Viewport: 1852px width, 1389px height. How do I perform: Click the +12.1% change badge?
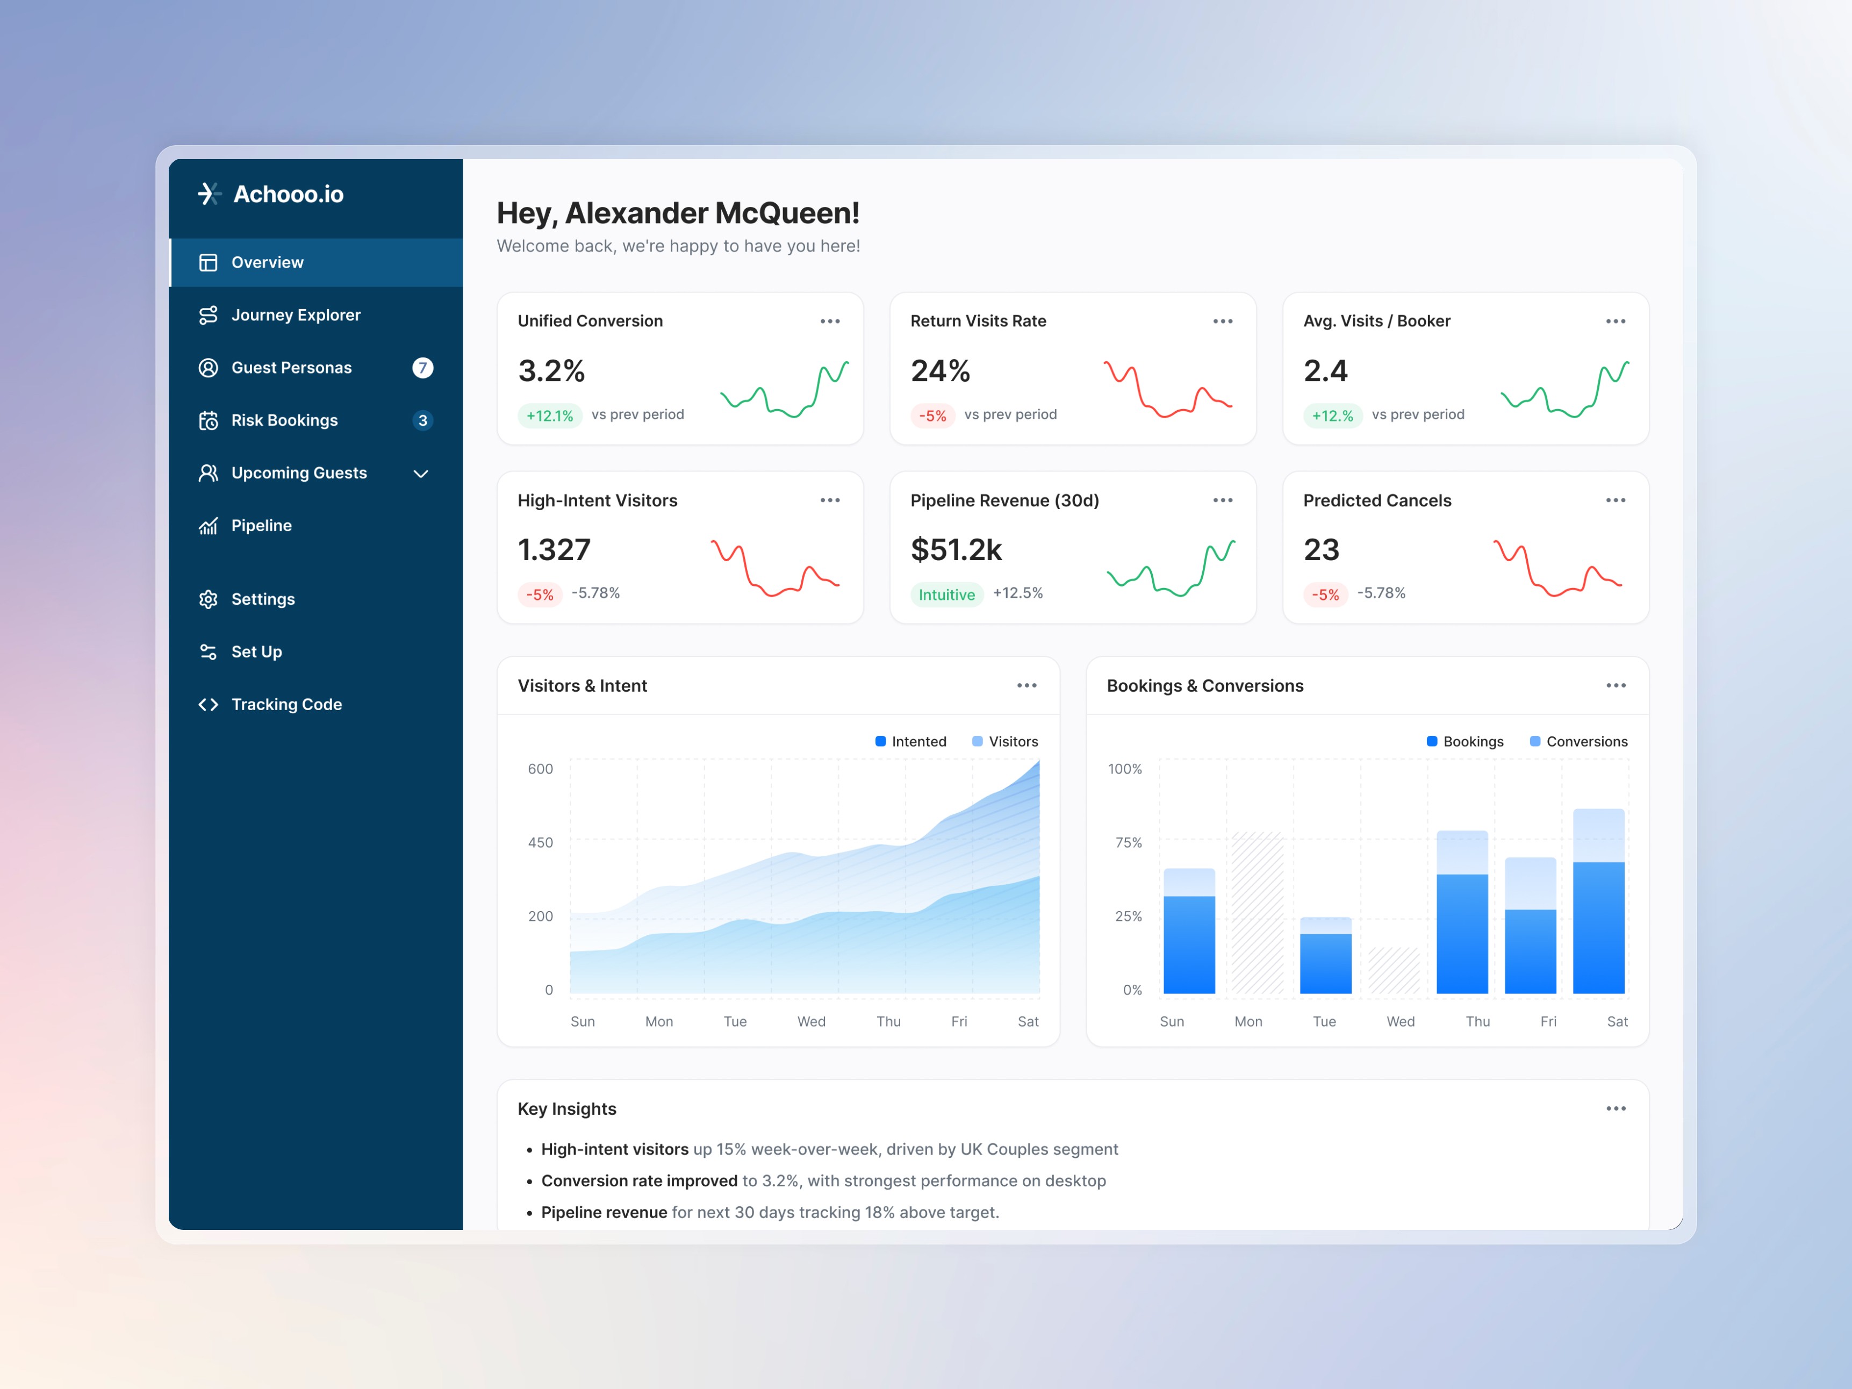[x=549, y=416]
